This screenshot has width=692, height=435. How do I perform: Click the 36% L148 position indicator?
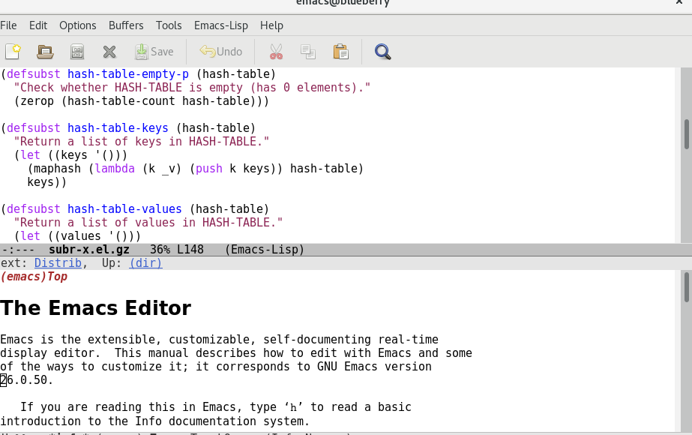pyautogui.click(x=176, y=250)
